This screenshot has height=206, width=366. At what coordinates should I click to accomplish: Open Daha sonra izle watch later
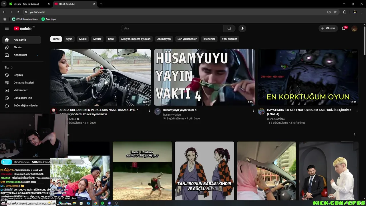point(22,98)
